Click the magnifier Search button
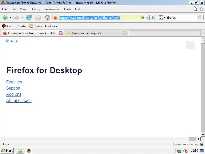This screenshot has width=205, height=154. 200,17
